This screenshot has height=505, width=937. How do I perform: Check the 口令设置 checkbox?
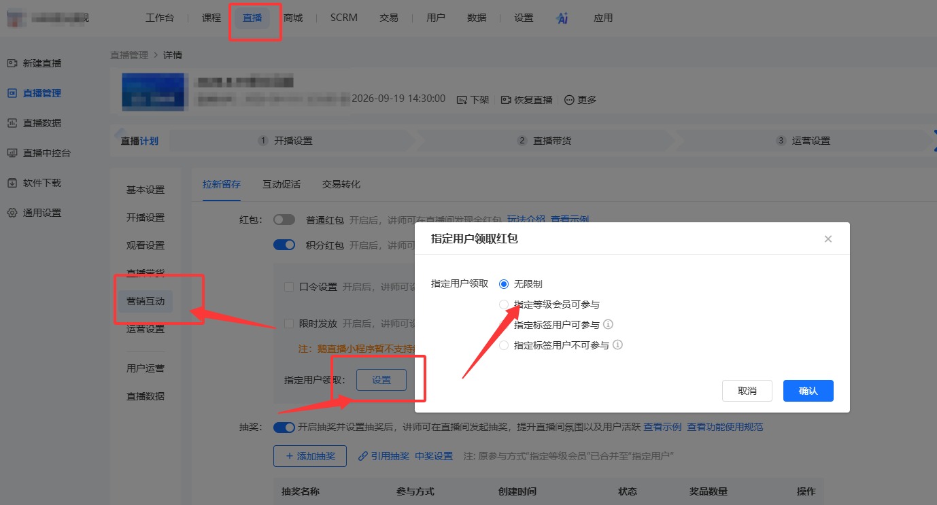289,287
